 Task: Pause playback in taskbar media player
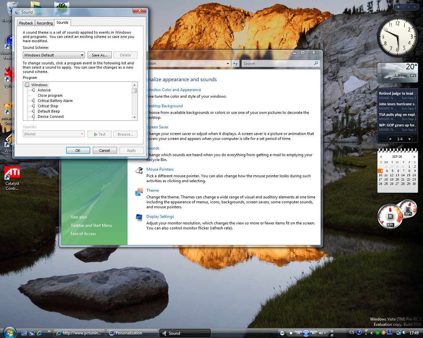(306, 333)
